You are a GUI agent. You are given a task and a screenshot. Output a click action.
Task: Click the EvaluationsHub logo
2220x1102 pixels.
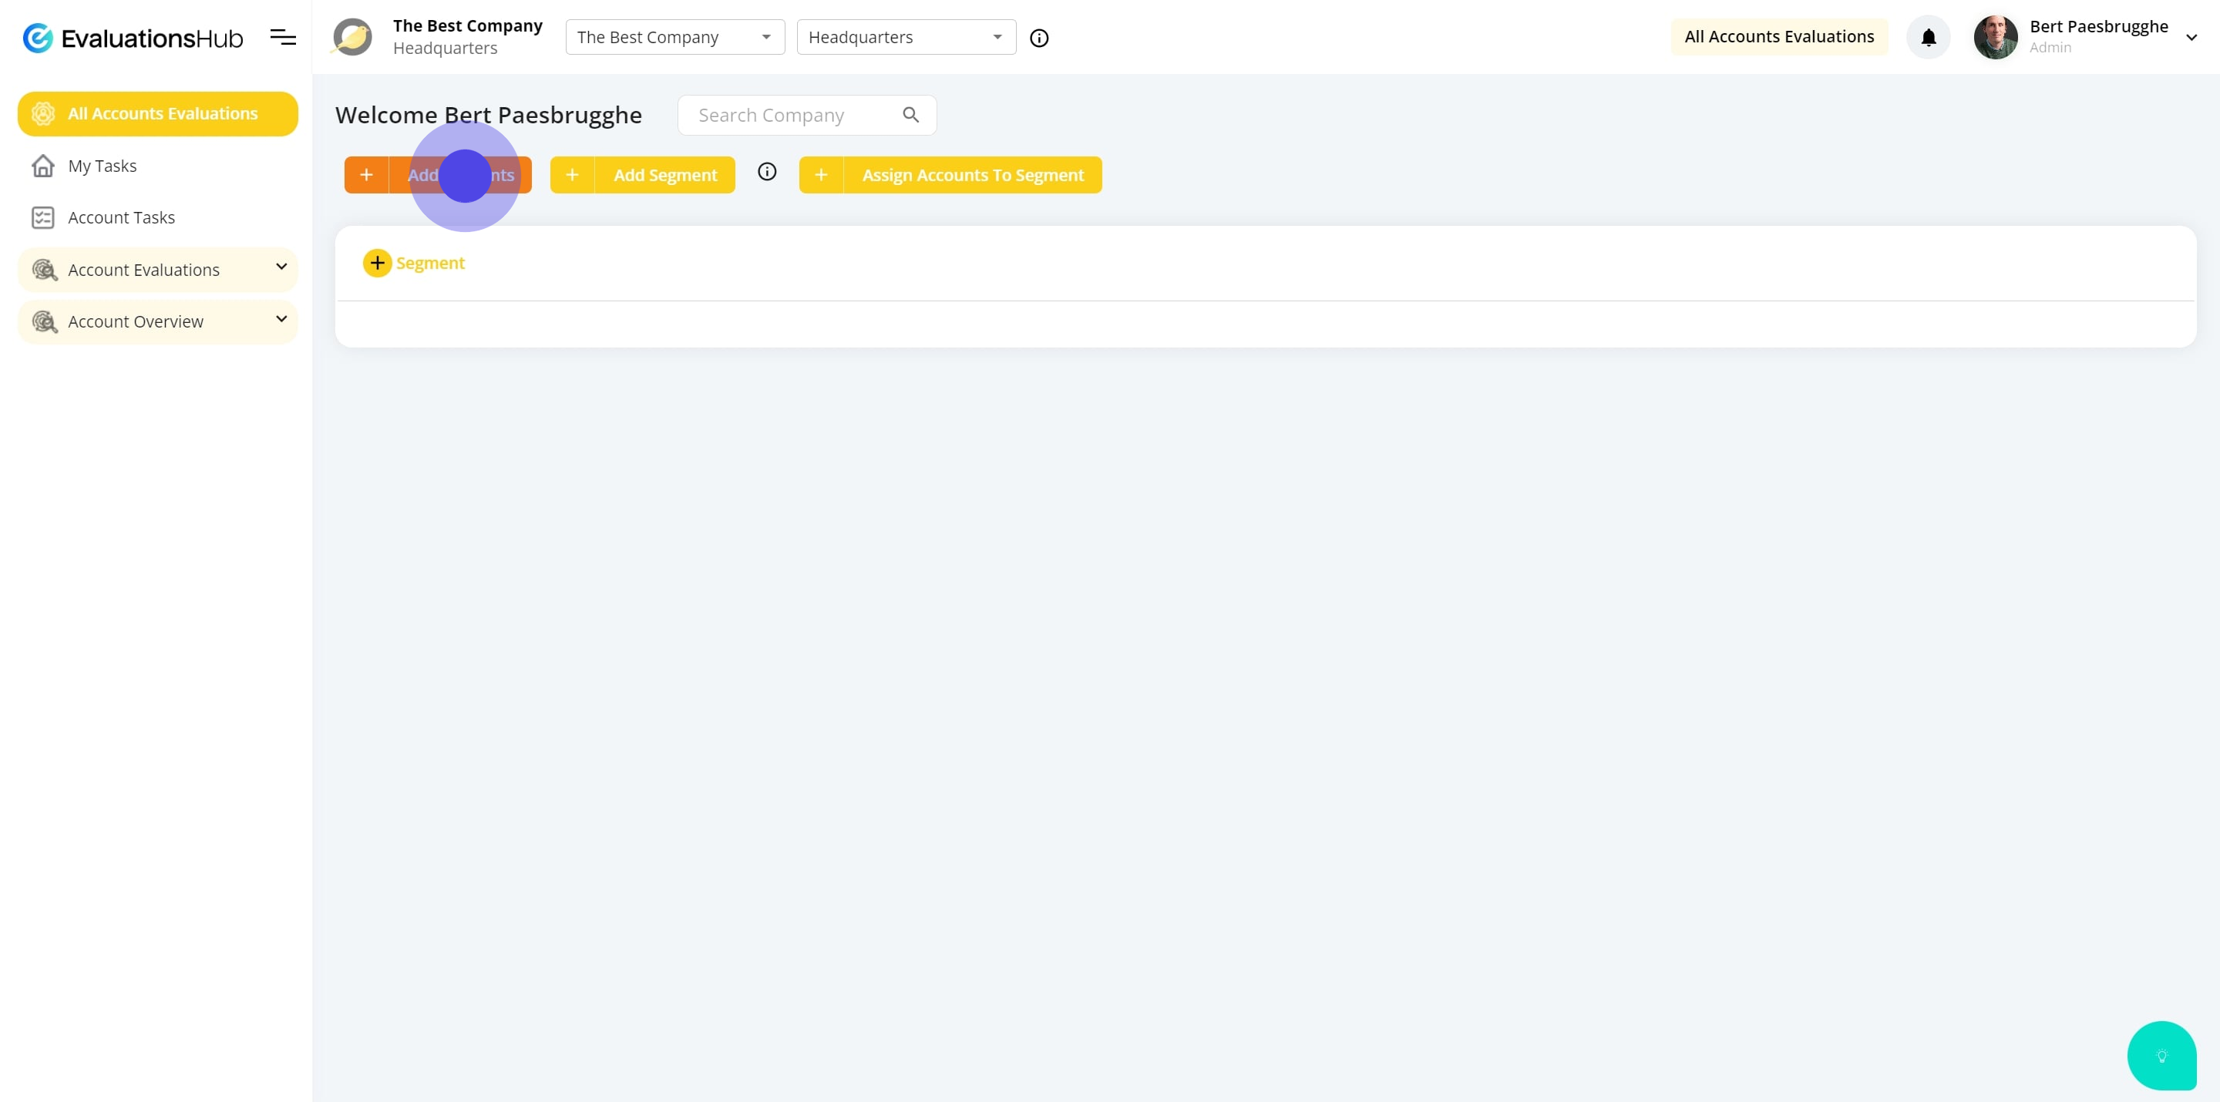coord(133,38)
